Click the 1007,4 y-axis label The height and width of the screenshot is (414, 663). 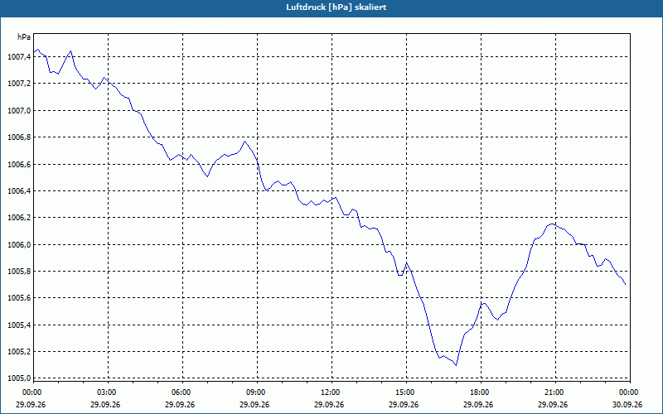19,56
